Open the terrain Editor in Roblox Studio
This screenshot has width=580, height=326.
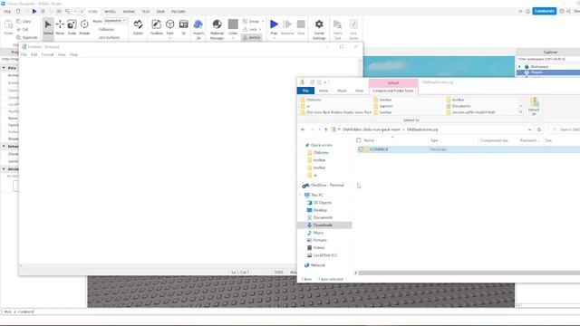pyautogui.click(x=138, y=27)
